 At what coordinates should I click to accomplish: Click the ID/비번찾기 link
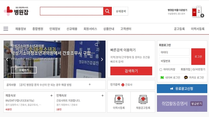[199, 70]
